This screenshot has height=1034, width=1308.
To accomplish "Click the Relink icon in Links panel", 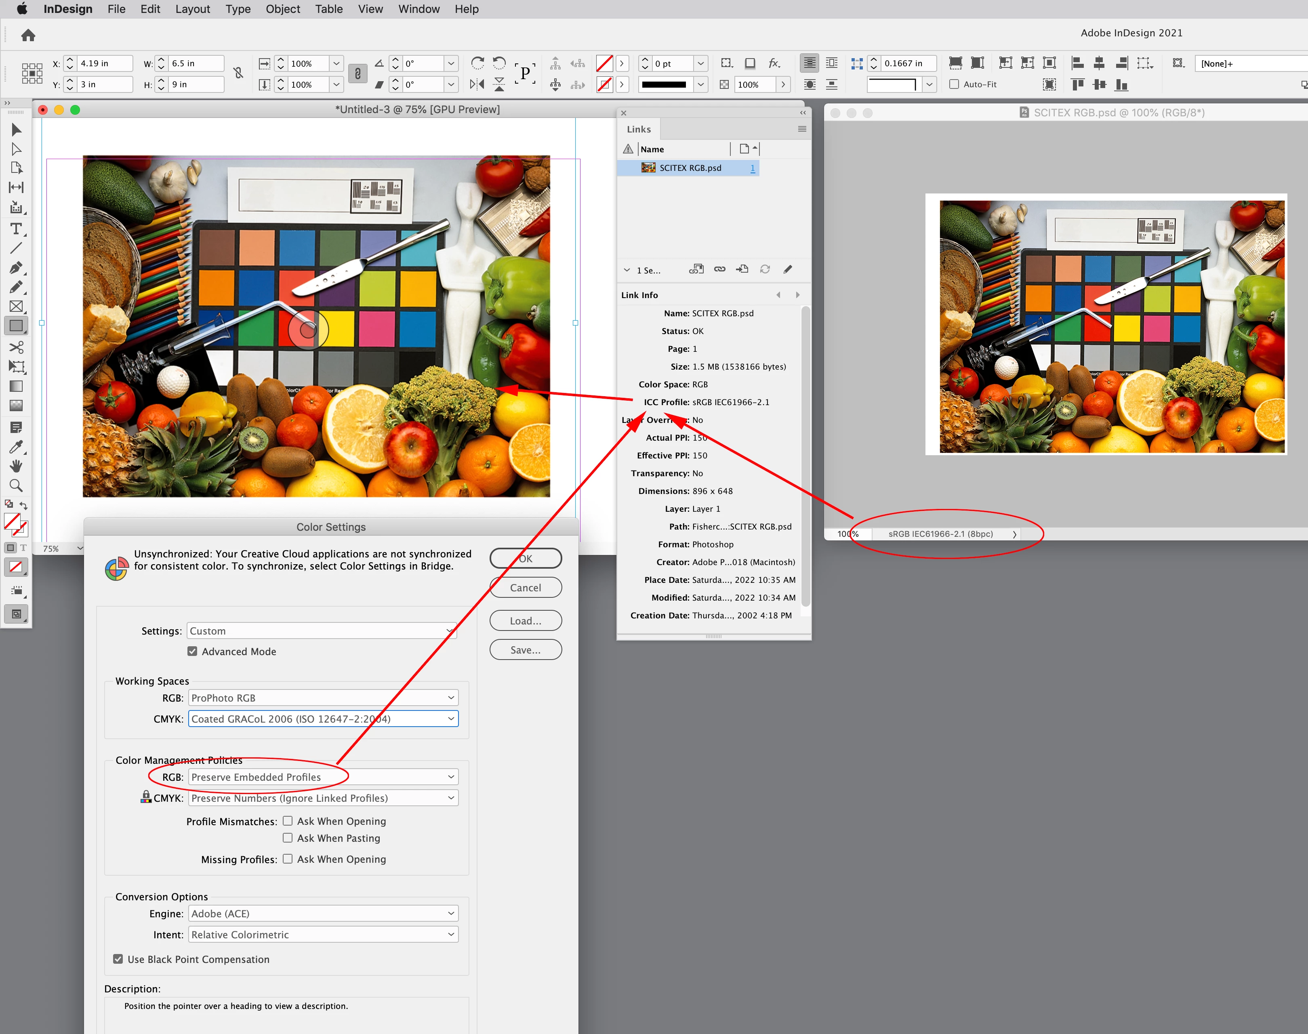I will [x=719, y=269].
